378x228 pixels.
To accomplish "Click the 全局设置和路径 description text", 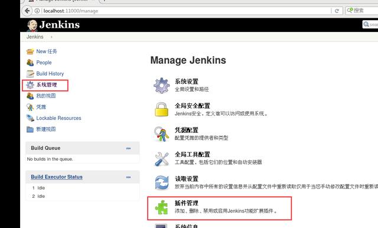I will (191, 89).
